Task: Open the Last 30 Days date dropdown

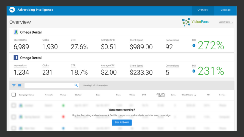Action: [x=226, y=22]
